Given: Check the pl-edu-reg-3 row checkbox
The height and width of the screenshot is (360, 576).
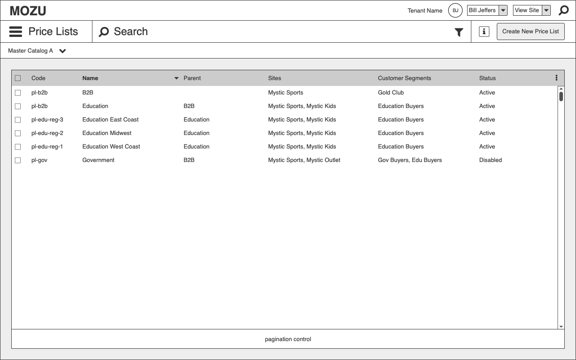Looking at the screenshot, I should [18, 120].
